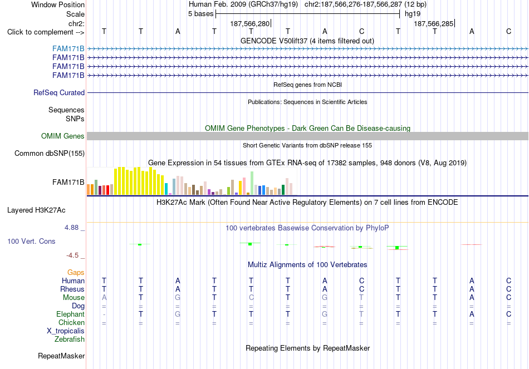Click the hg19 label beside scale bar
Screen dimensions: 529x369
413,14
